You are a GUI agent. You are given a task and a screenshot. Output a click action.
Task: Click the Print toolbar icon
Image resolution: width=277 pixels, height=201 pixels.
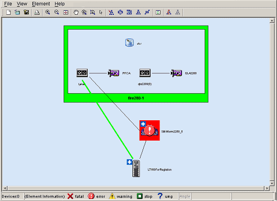point(37,12)
